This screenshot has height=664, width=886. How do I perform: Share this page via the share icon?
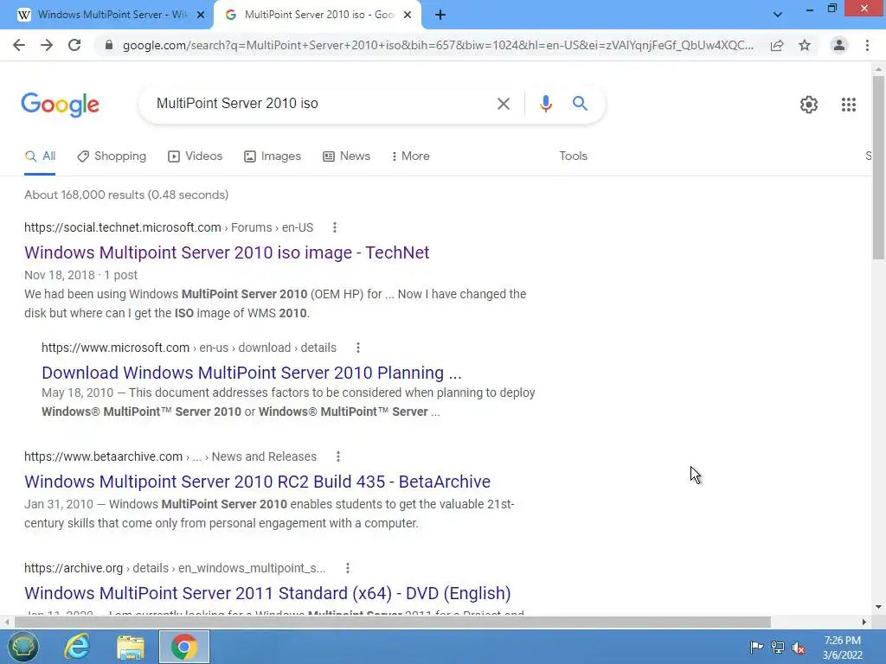(777, 45)
